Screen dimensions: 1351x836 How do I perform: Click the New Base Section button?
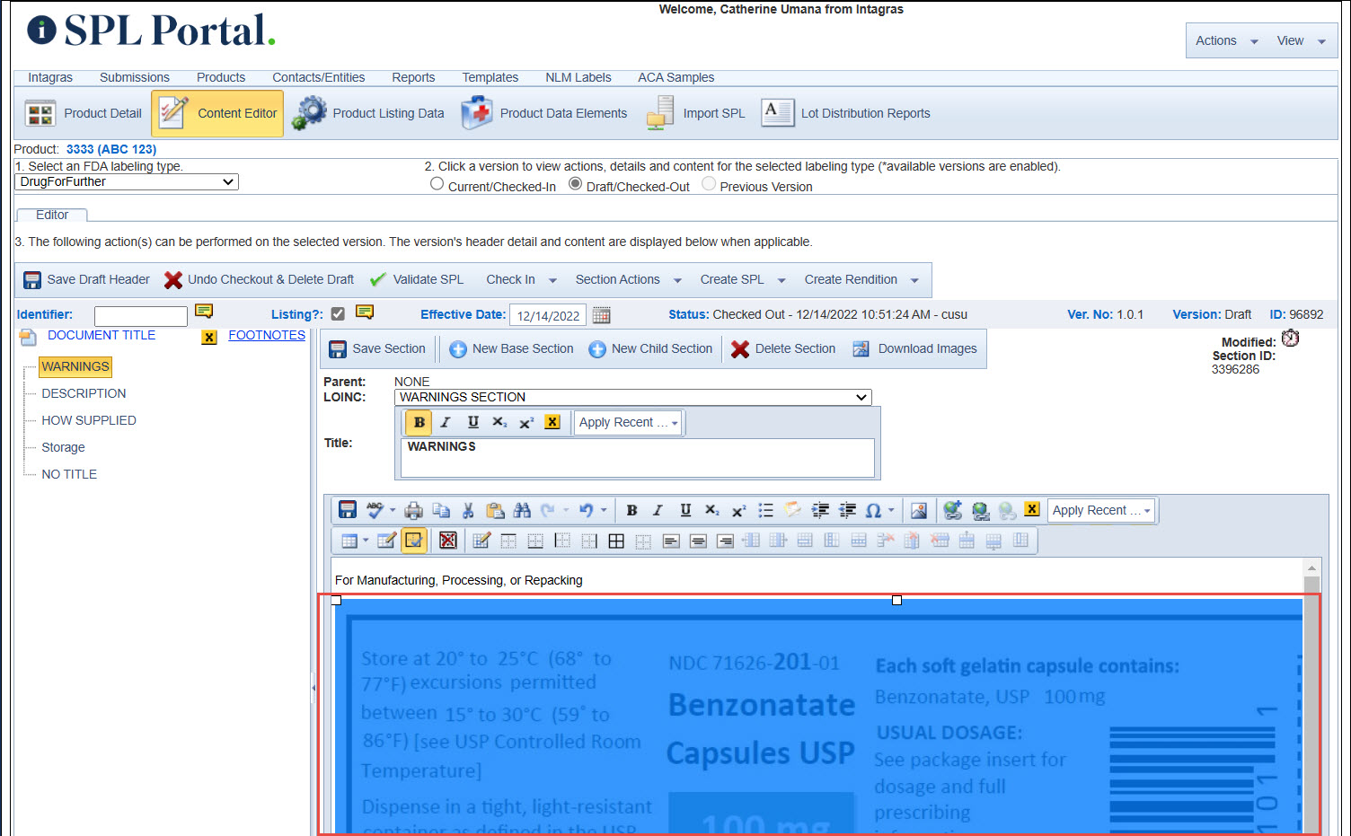pyautogui.click(x=511, y=348)
